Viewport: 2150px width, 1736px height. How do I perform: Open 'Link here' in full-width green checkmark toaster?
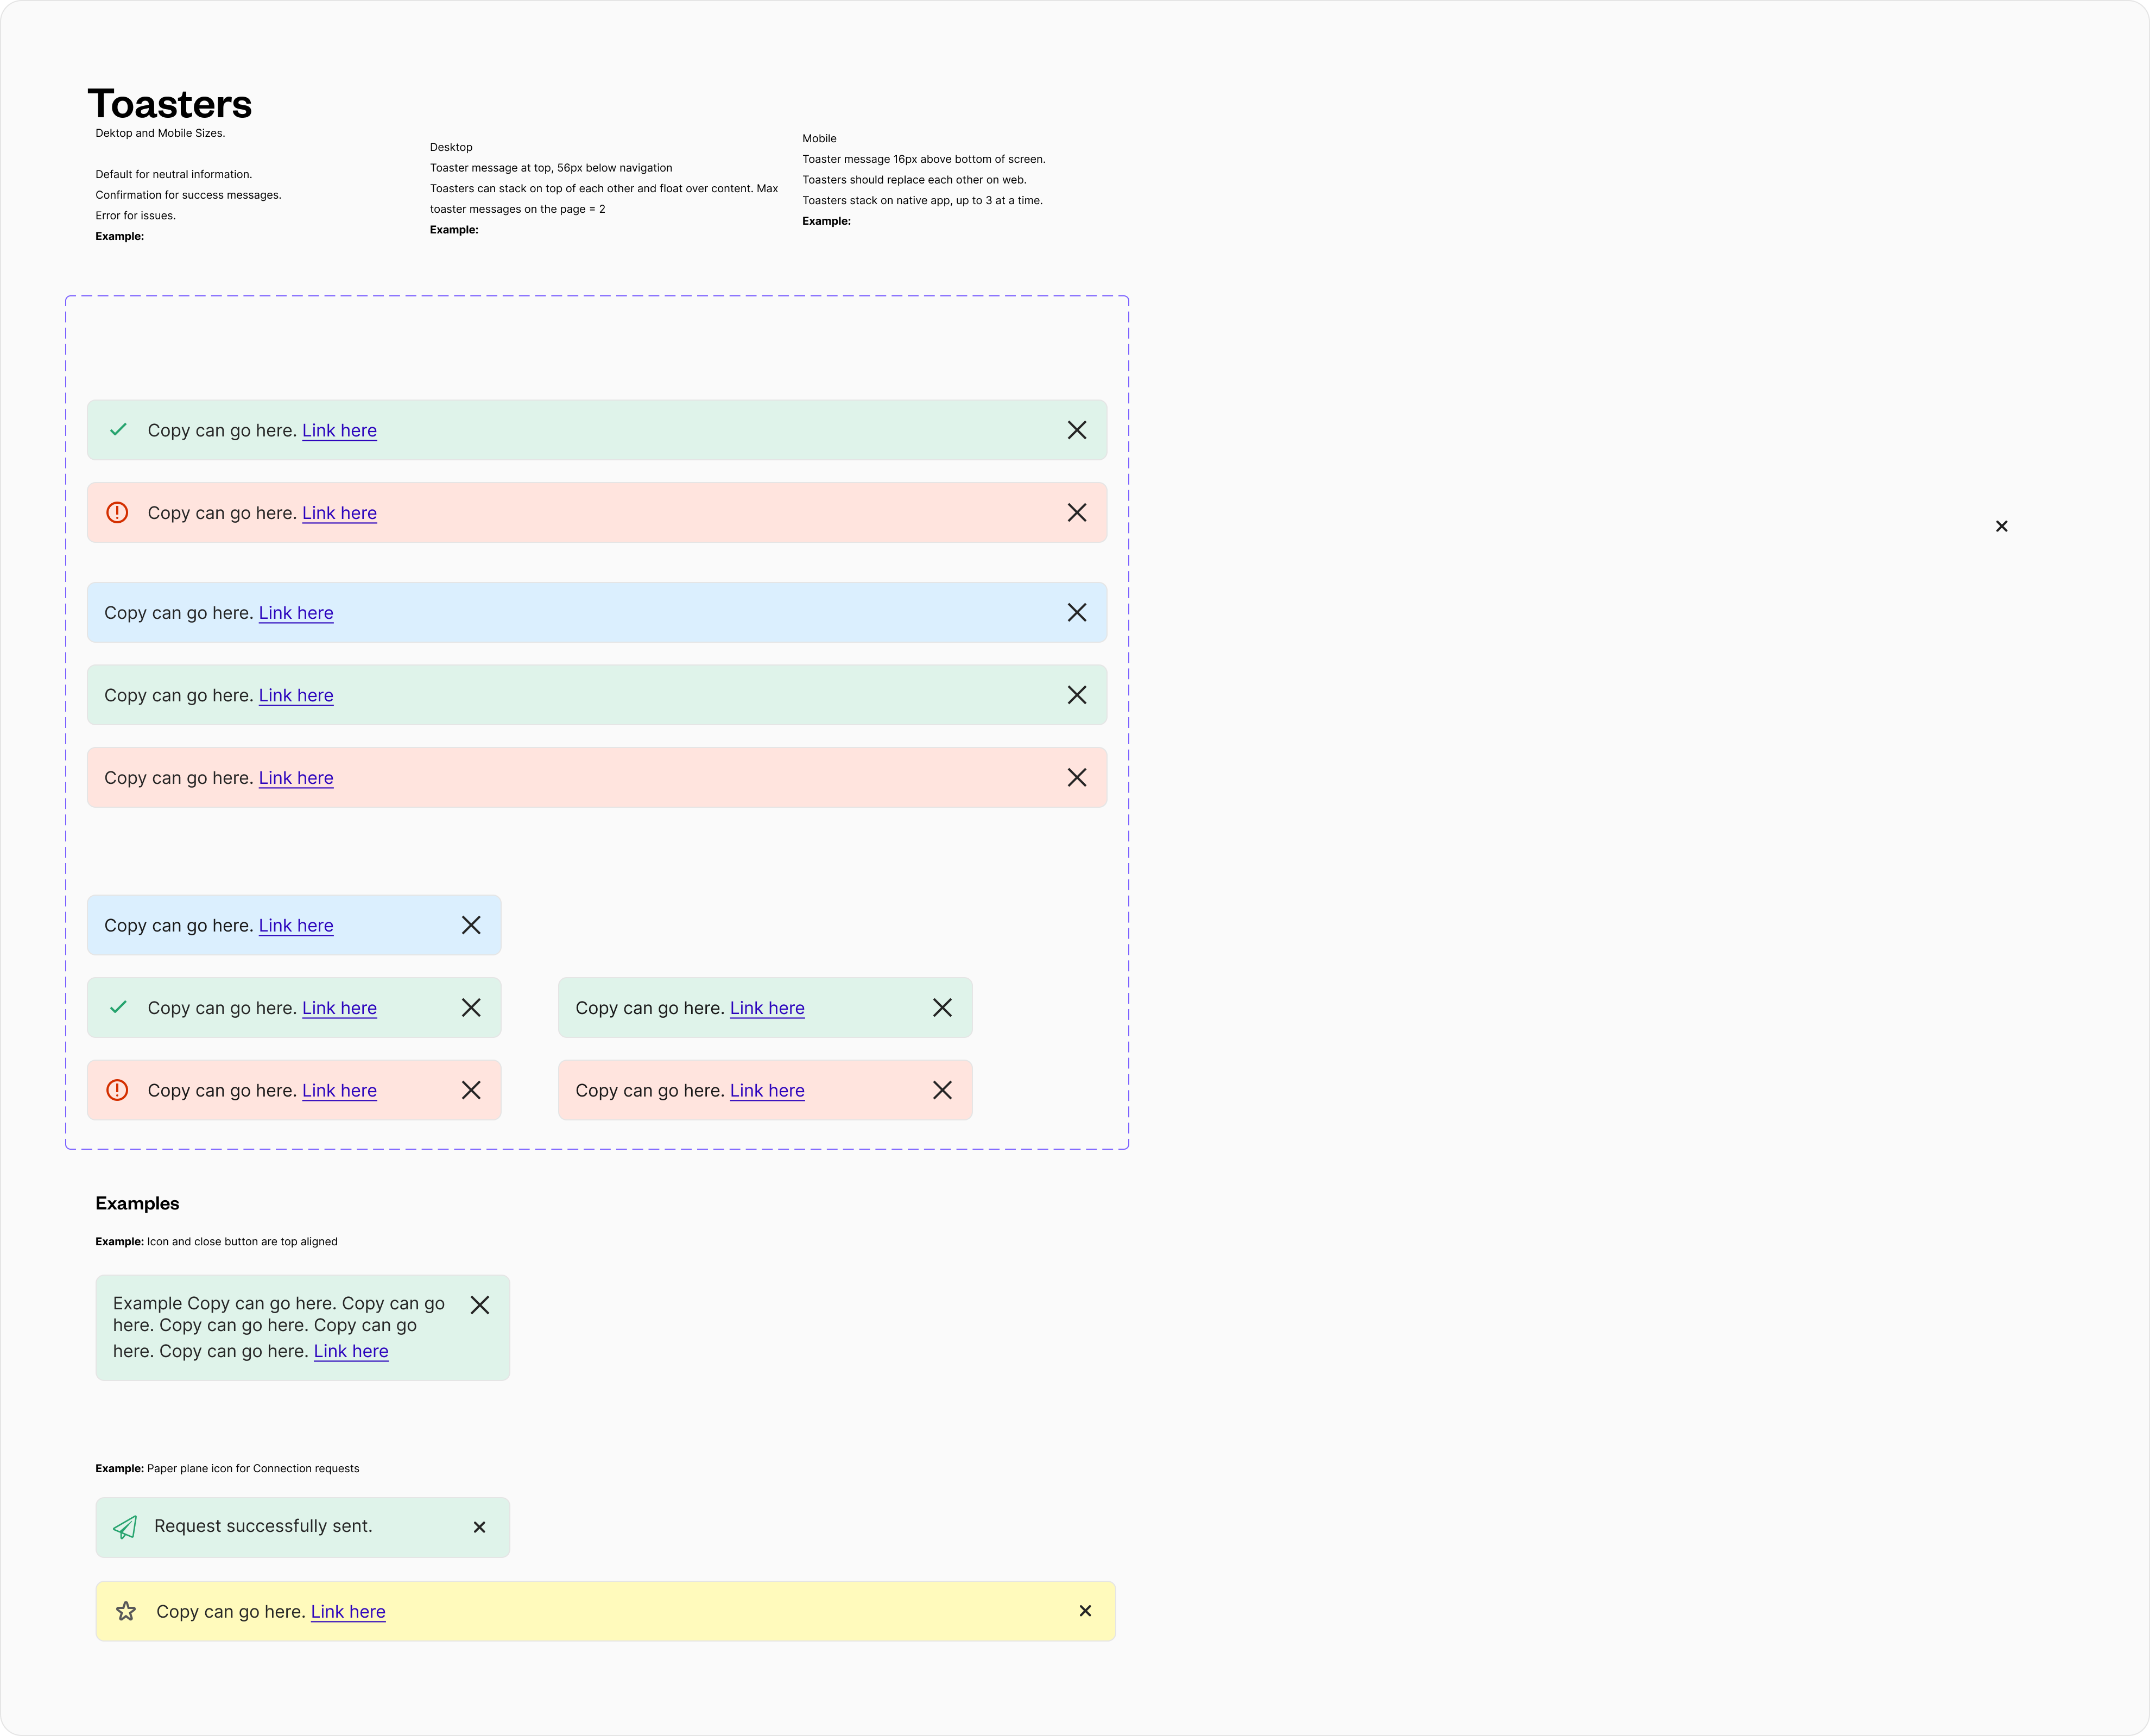[x=340, y=431]
